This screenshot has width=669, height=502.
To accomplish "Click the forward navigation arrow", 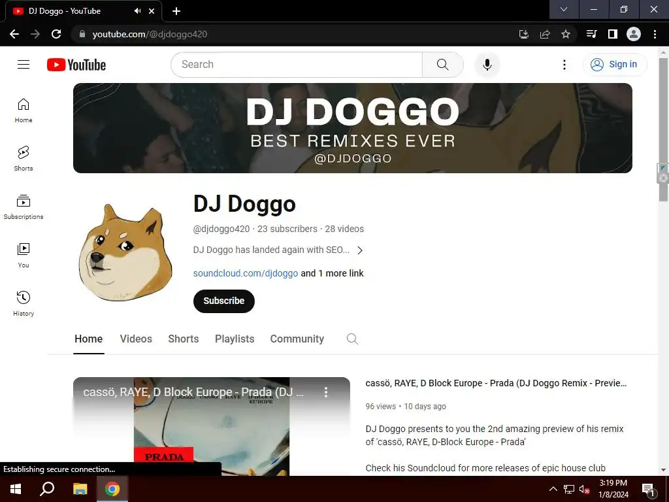I will [35, 34].
